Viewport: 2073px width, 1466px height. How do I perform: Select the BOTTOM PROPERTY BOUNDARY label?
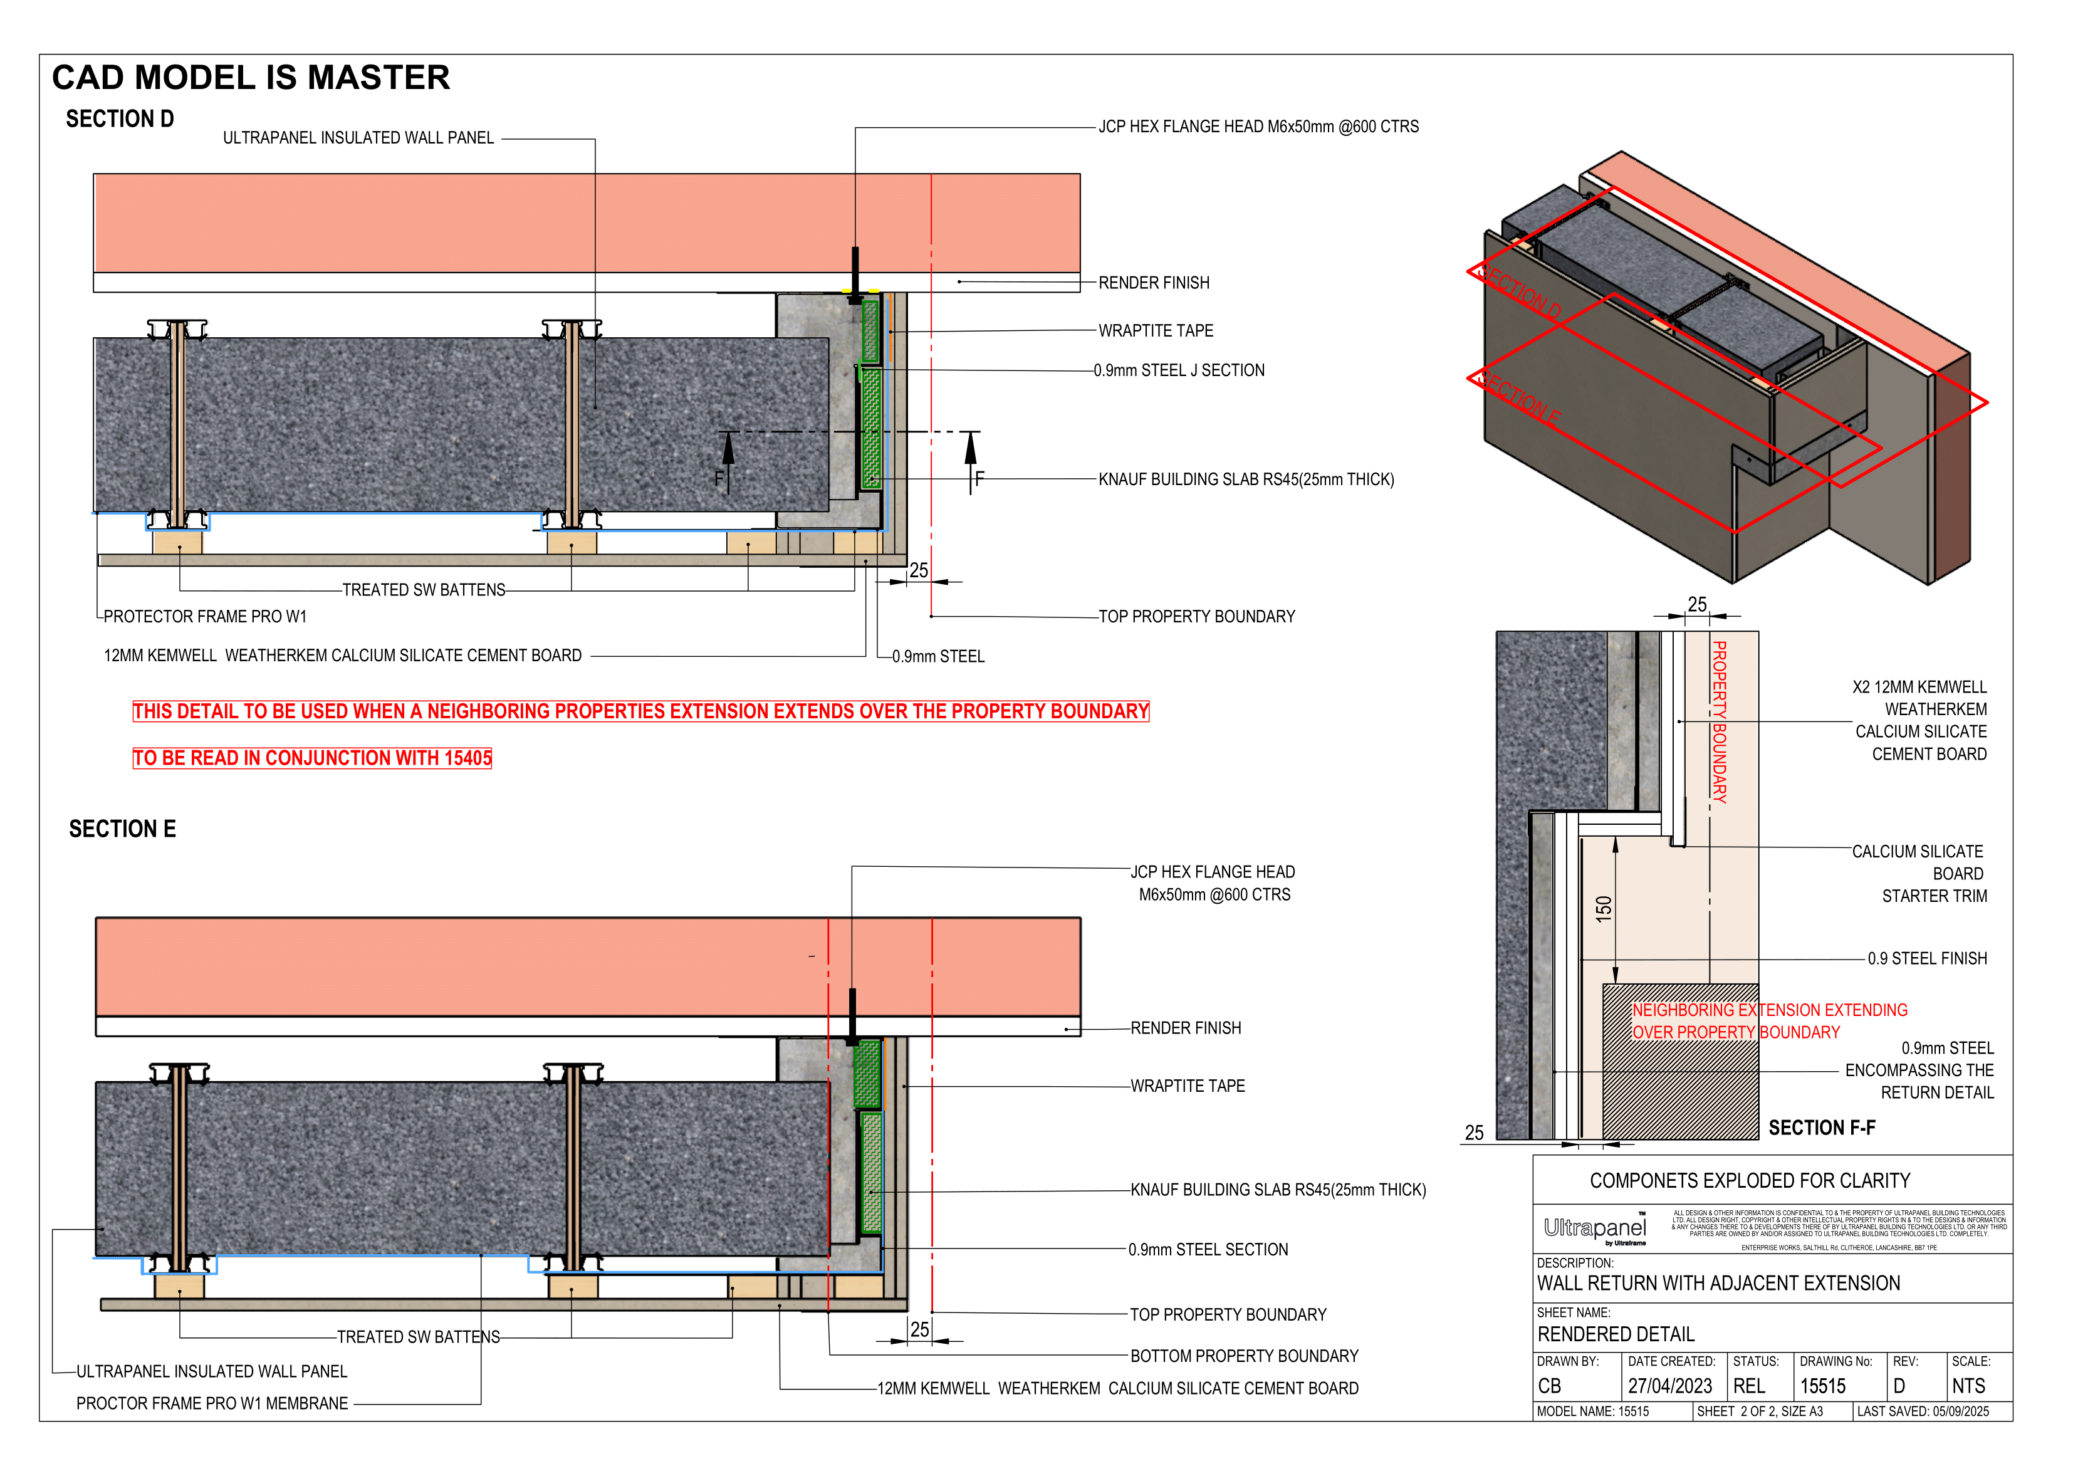tap(1244, 1357)
